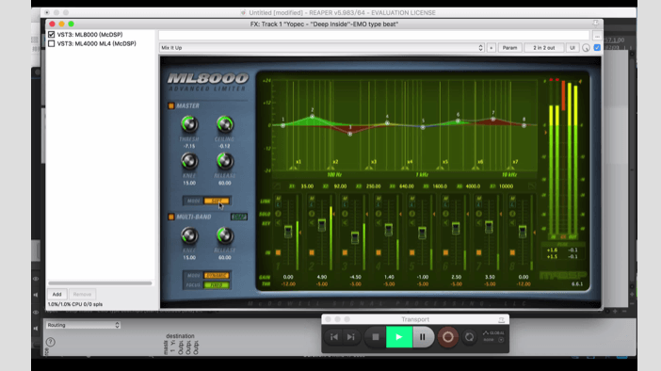
Task: Click EQ curve node 7
Action: (x=493, y=120)
